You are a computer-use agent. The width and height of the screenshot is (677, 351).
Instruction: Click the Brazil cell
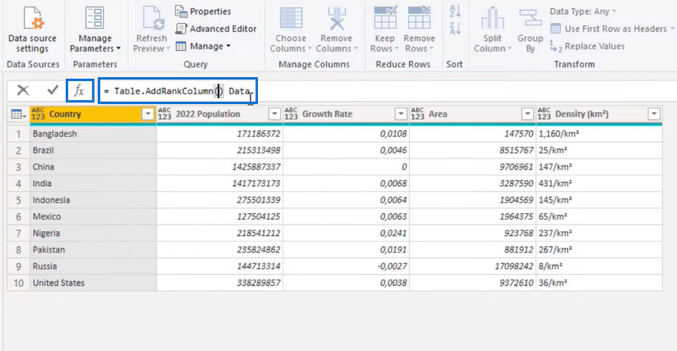tap(93, 151)
